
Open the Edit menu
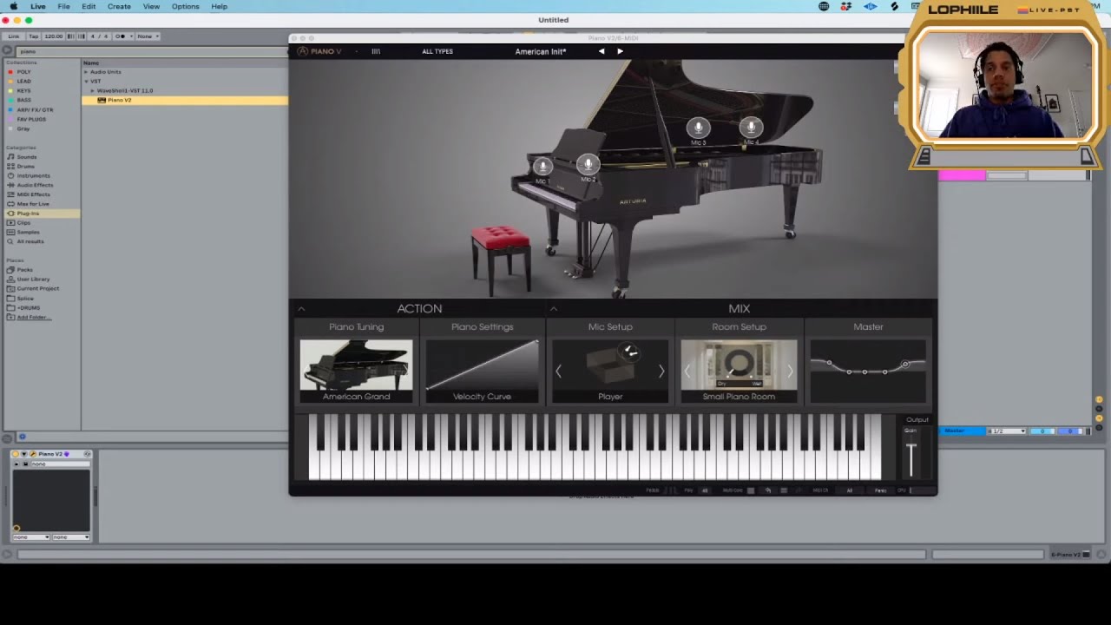[89, 6]
